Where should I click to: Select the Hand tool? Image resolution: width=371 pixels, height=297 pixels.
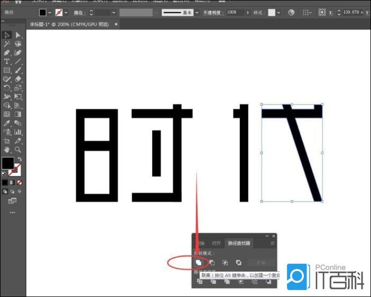pyautogui.click(x=7, y=150)
